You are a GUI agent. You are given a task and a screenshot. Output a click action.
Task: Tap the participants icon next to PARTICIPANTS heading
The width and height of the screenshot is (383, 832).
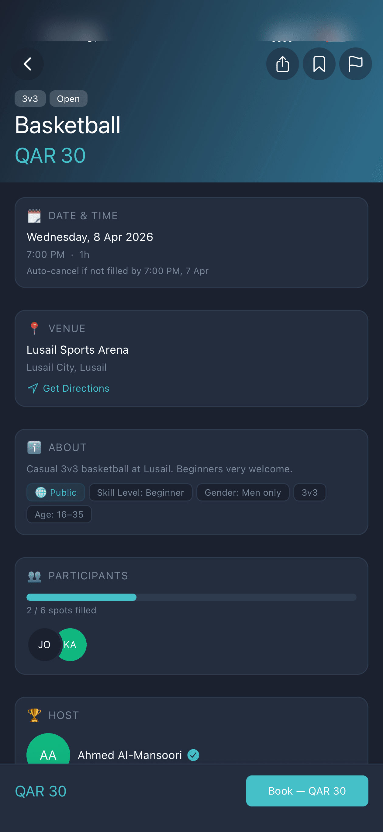pyautogui.click(x=35, y=576)
